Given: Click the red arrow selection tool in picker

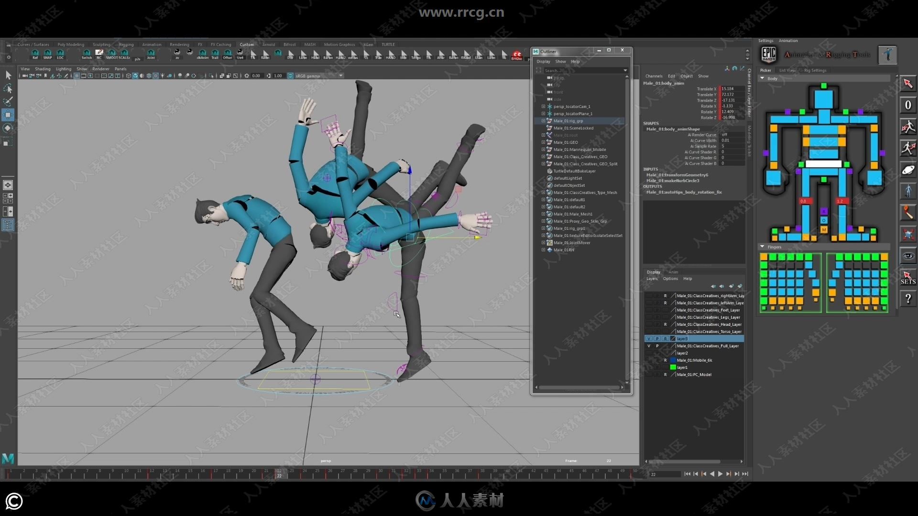Looking at the screenshot, I should 908,84.
